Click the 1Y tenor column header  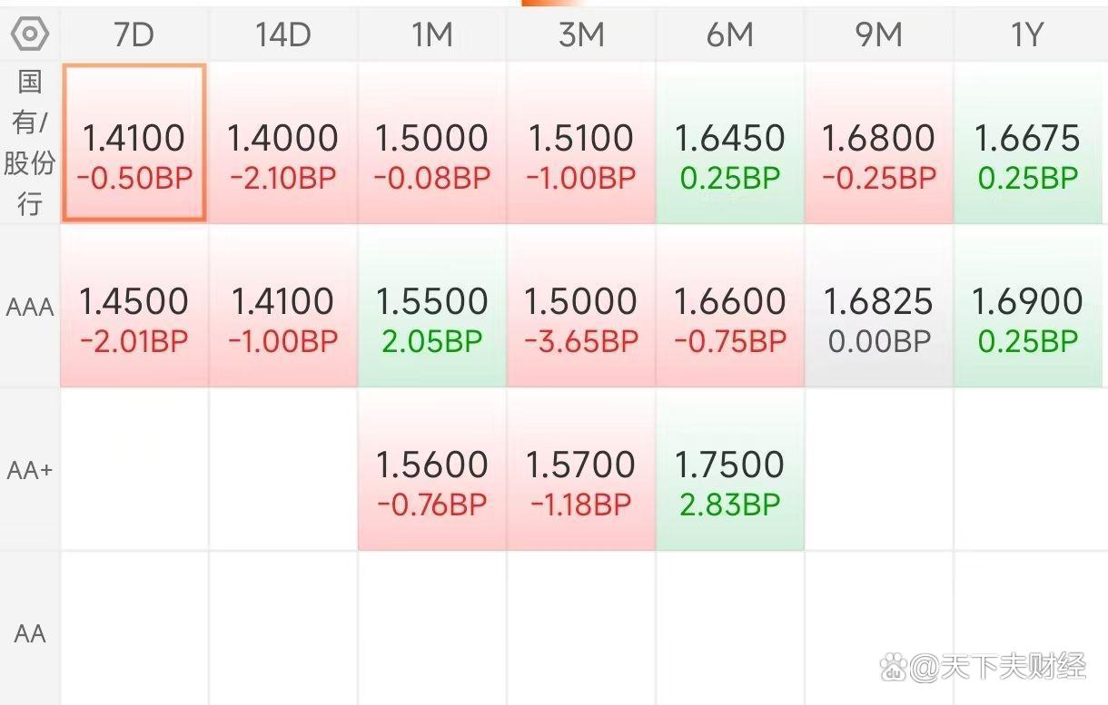1028,35
